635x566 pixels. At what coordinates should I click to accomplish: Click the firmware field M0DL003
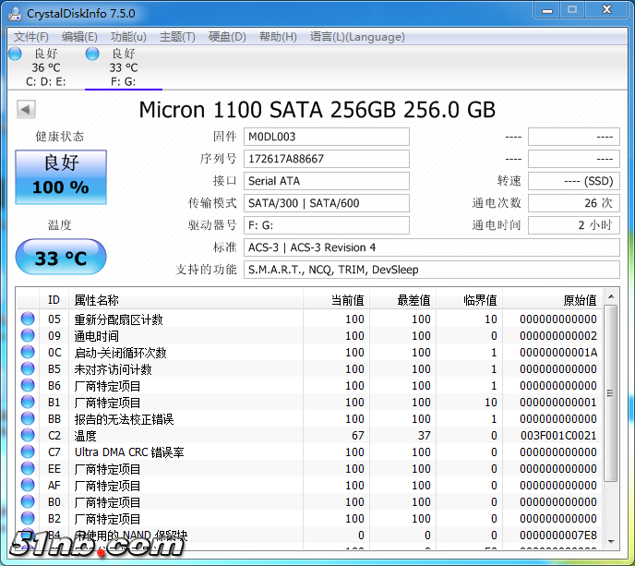(326, 137)
